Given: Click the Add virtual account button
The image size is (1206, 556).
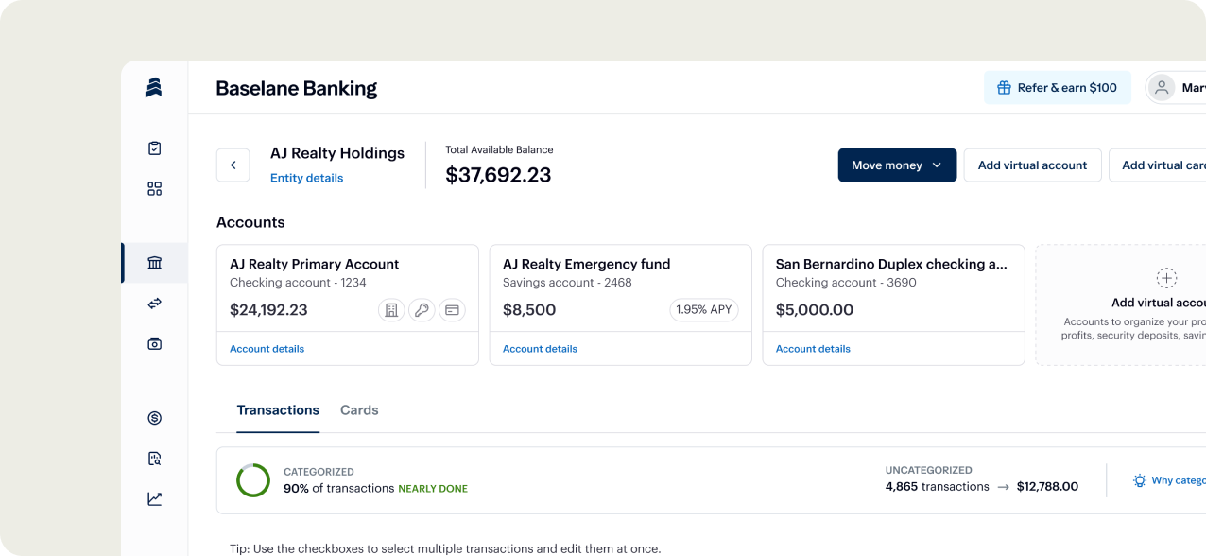Looking at the screenshot, I should click(1032, 165).
